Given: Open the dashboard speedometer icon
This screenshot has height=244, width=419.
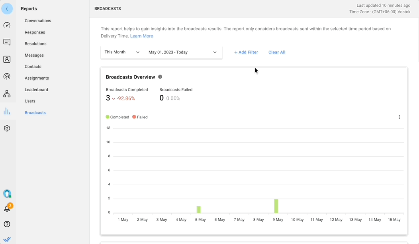Looking at the screenshot, I should tap(7, 25).
